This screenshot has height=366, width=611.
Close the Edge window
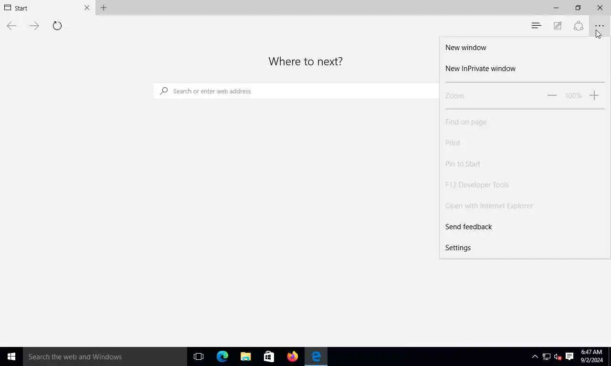click(x=600, y=8)
